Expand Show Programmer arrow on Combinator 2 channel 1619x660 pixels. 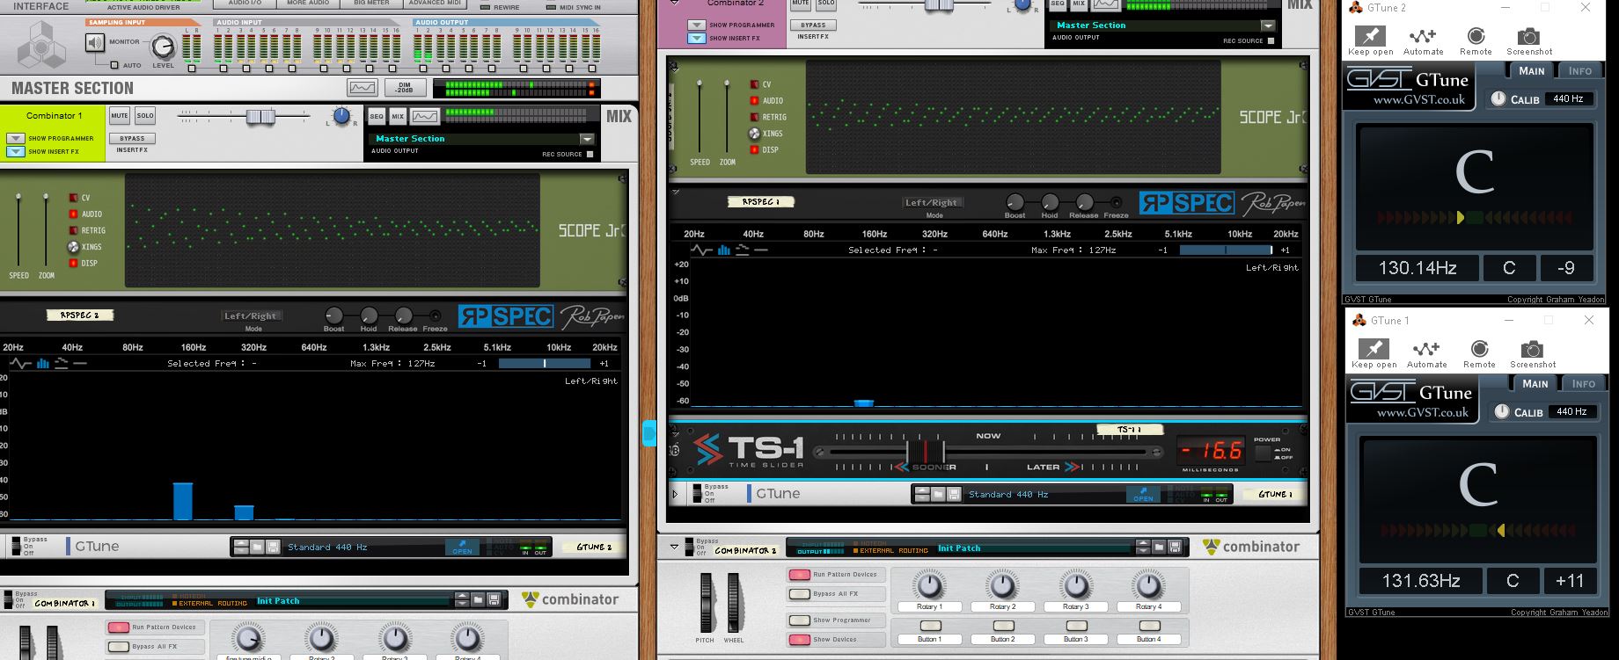click(x=696, y=25)
